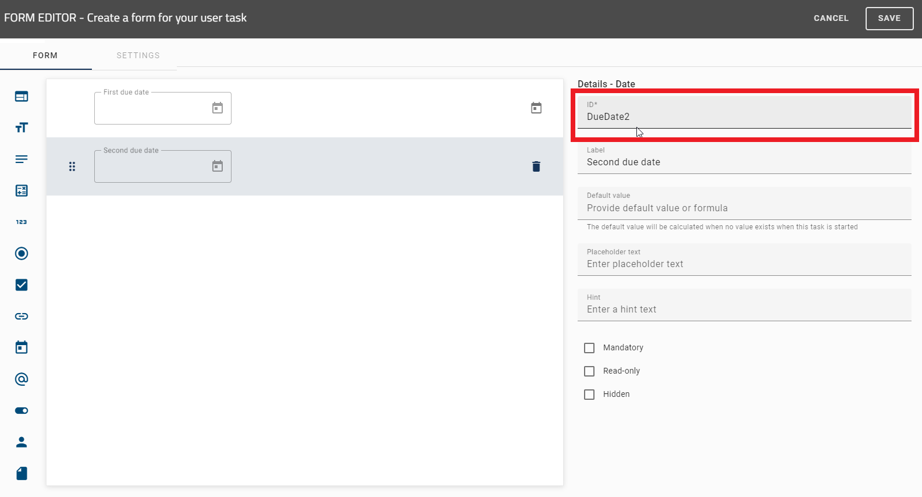Viewport: 922px width, 497px height.
Task: Switch to the FORM tab
Action: [x=45, y=55]
